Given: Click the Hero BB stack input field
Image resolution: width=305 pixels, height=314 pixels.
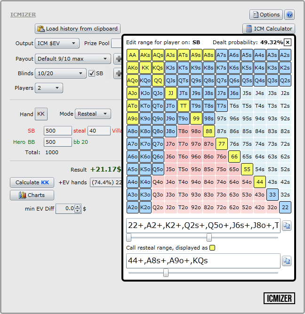Looking at the screenshot, I should coord(58,142).
